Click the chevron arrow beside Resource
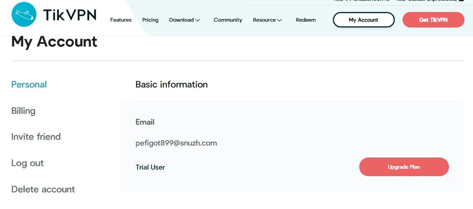Screen dimensions: 473x209 (279, 20)
